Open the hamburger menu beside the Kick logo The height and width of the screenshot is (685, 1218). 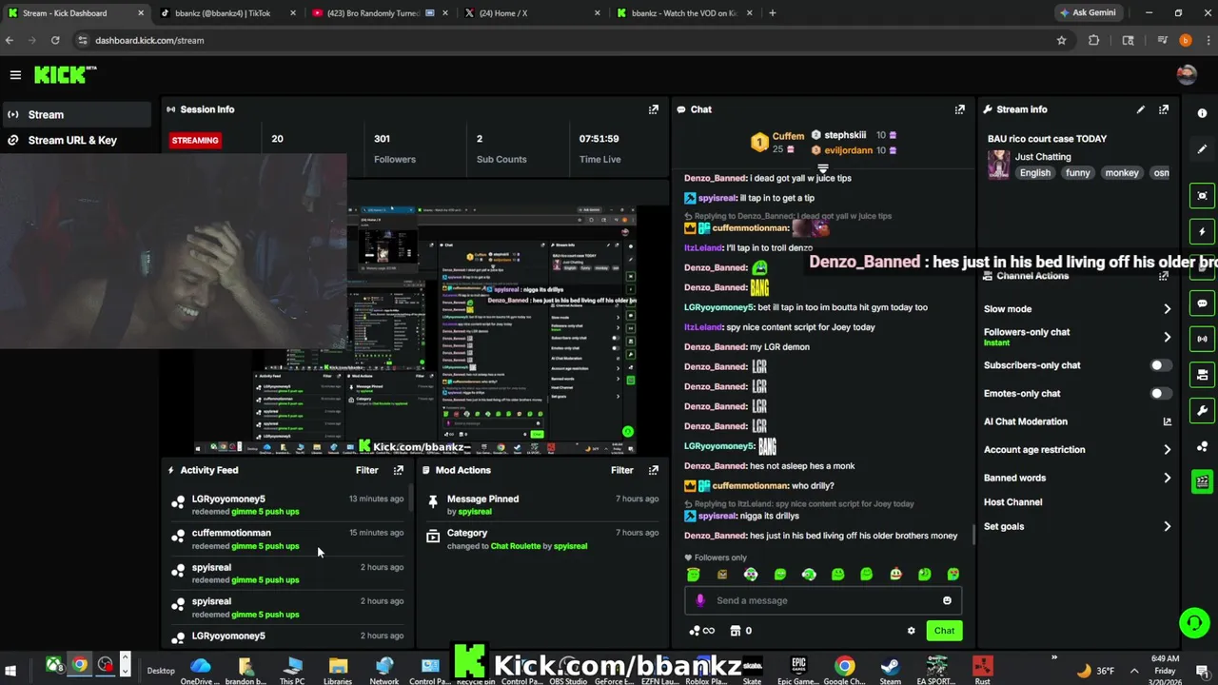(15, 74)
